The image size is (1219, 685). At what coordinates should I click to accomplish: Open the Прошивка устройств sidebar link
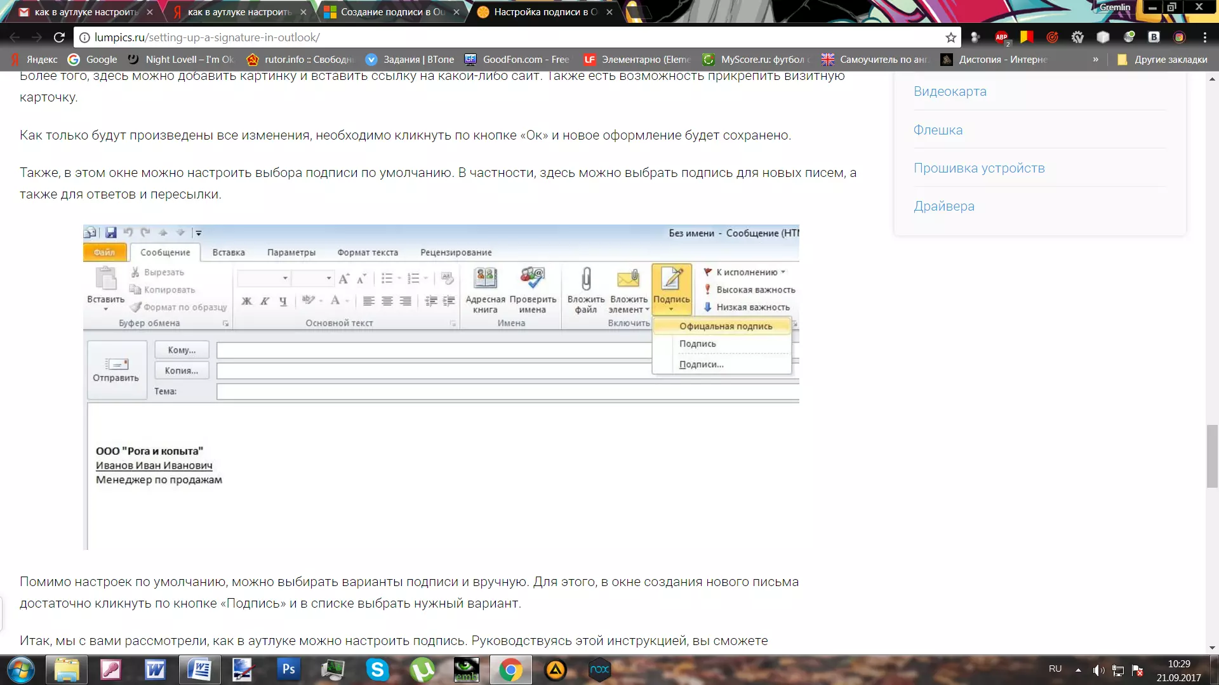(x=978, y=168)
